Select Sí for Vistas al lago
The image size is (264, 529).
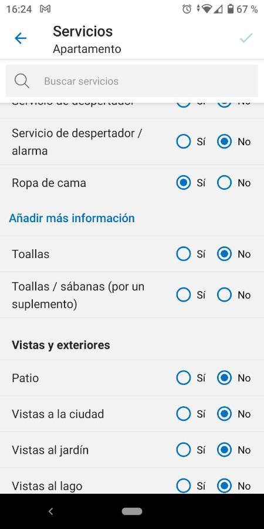pos(184,486)
